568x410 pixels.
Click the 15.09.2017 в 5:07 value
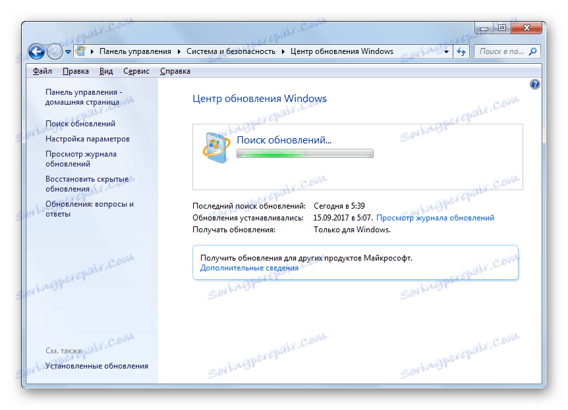pos(343,218)
